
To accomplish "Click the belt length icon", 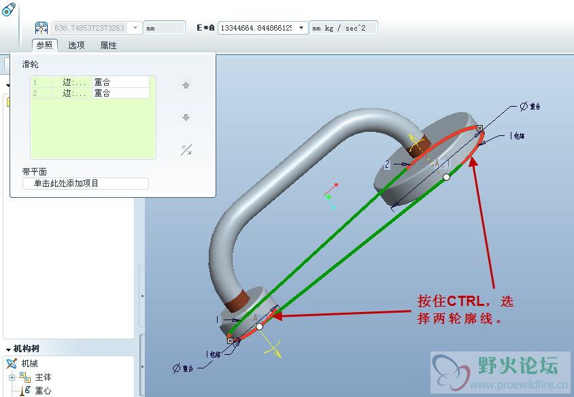I will click(41, 28).
